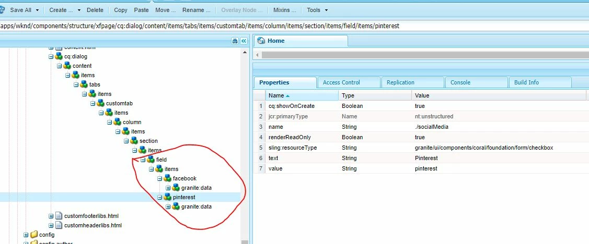Viewport: 589px width, 244px height.
Task: Collapse the content tree node
Action: 60,66
